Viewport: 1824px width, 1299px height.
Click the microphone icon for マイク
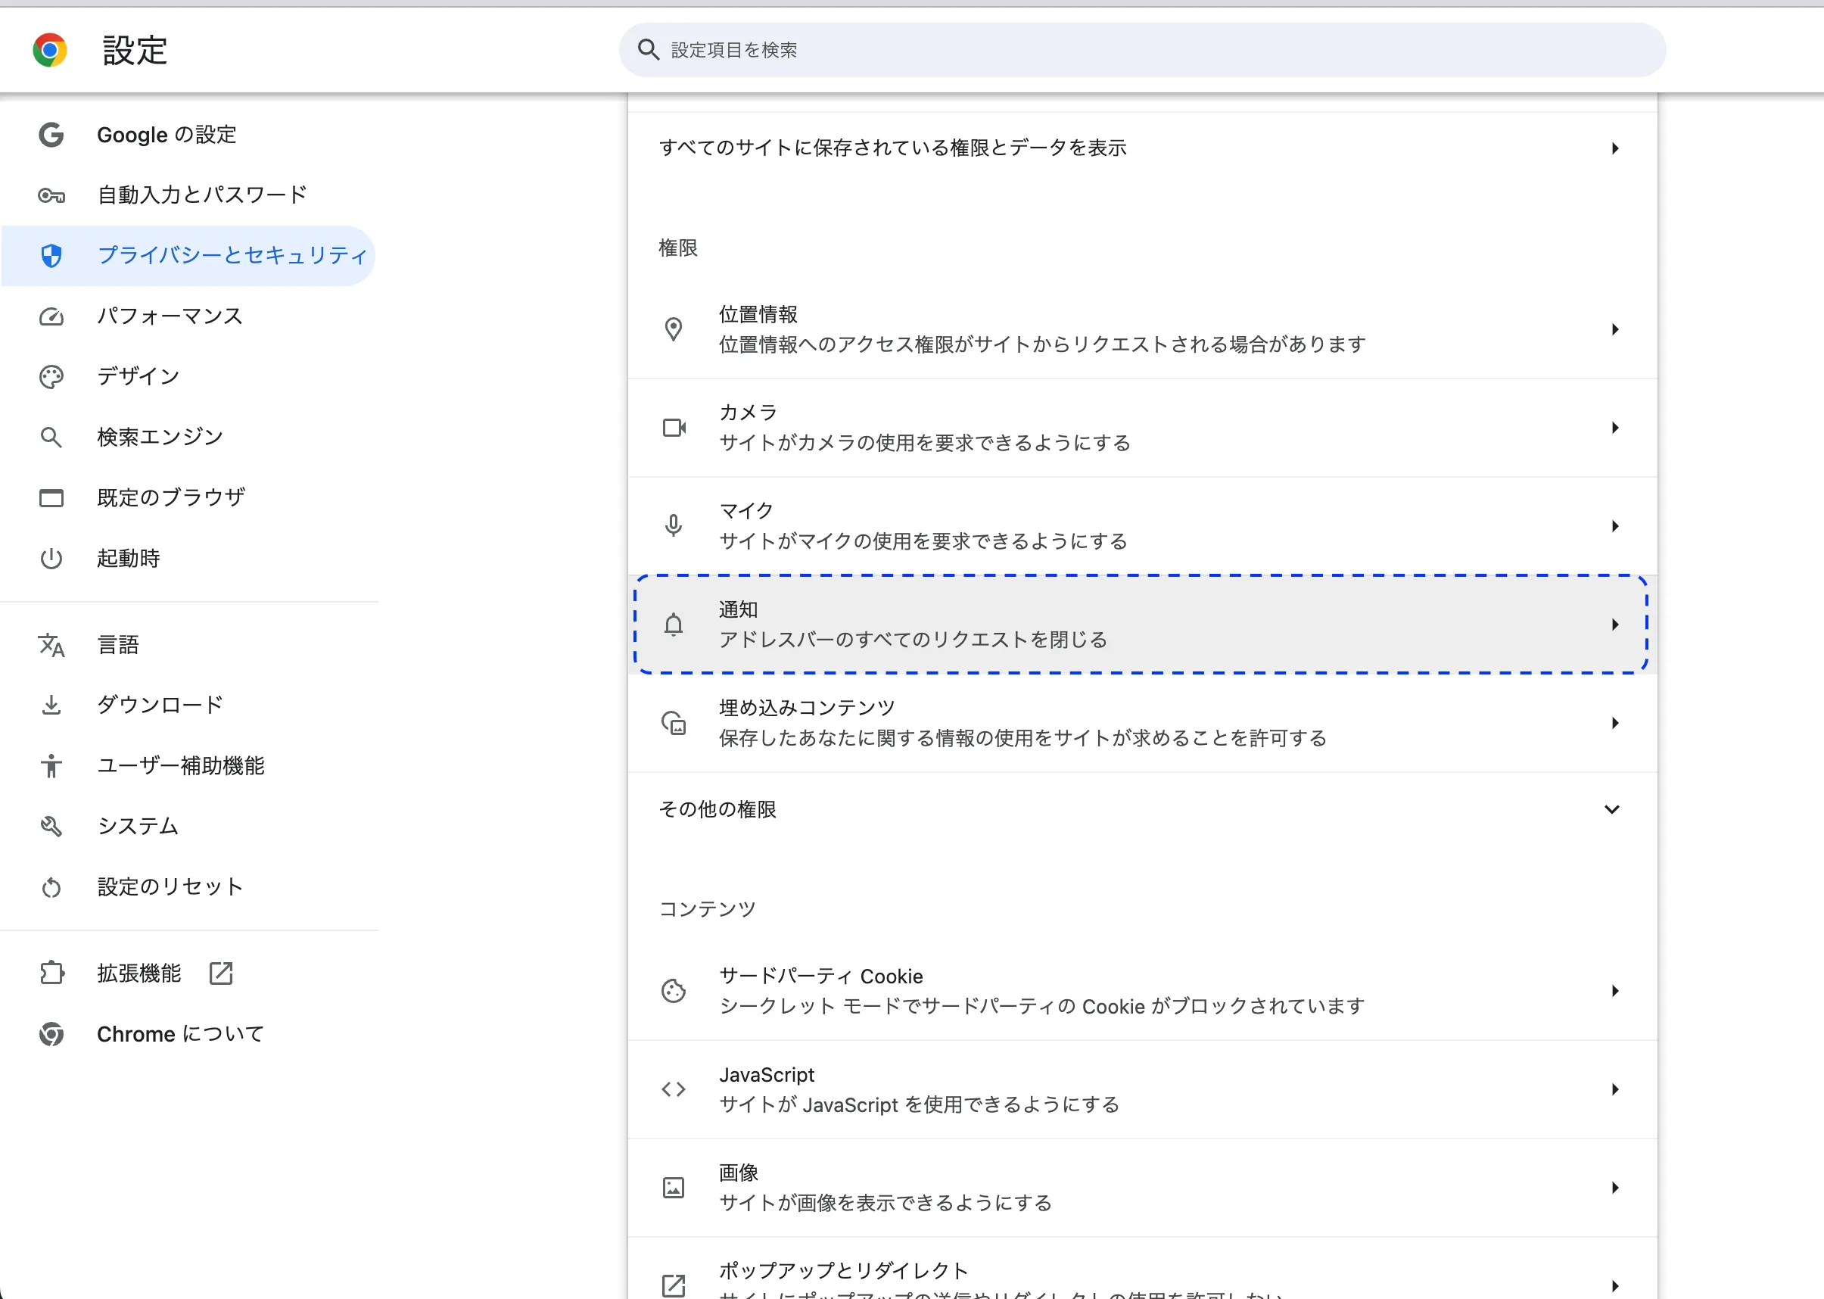pyautogui.click(x=674, y=525)
